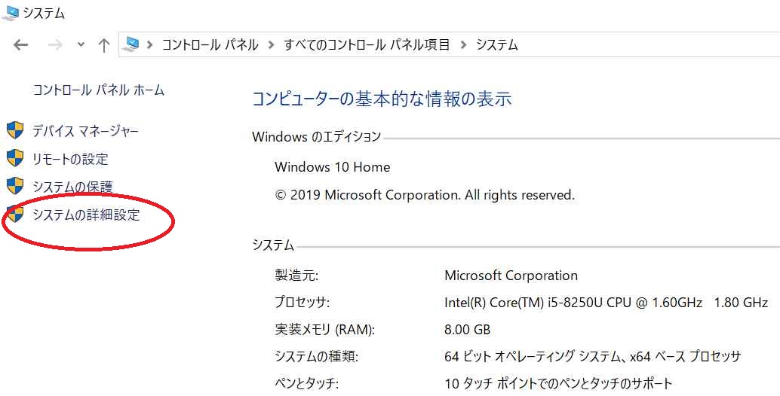This screenshot has height=396, width=780.
Task: Expand chevron after すべてのコントロール パネル項目 breadcrumb
Action: (464, 45)
